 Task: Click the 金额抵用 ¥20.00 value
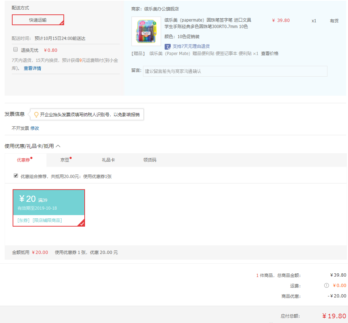(40, 253)
